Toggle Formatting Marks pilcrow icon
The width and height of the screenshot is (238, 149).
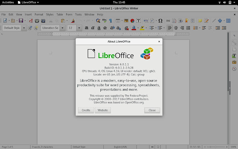click(110, 20)
